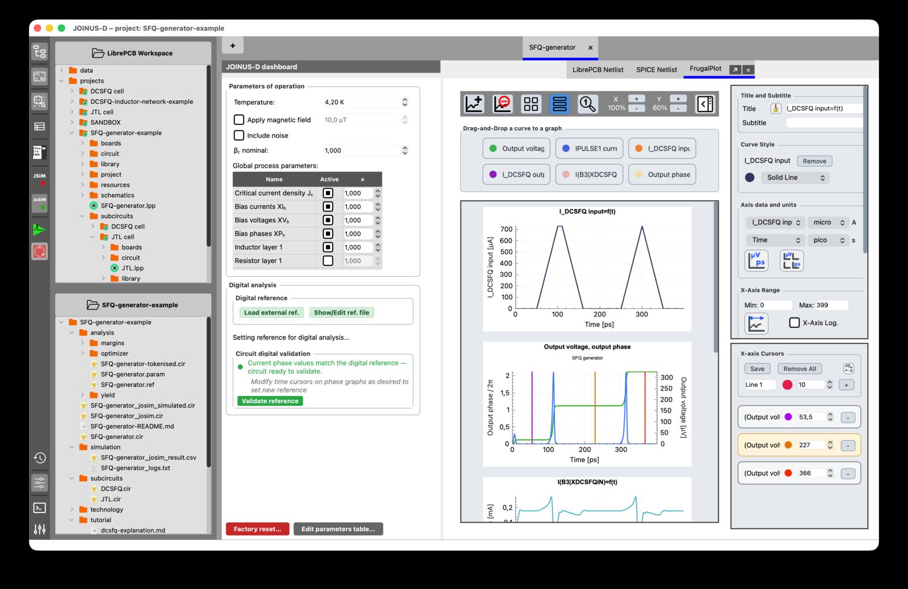The height and width of the screenshot is (589, 908).
Task: Toggle the Include noise checkbox
Action: coord(239,135)
